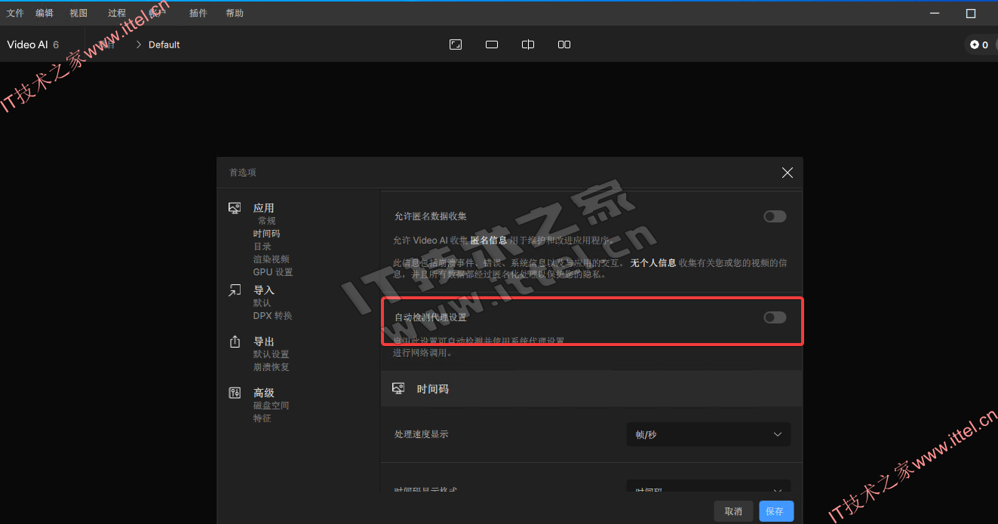
Task: Toggle 允许匿名数据收集 switch
Action: pyautogui.click(x=775, y=216)
